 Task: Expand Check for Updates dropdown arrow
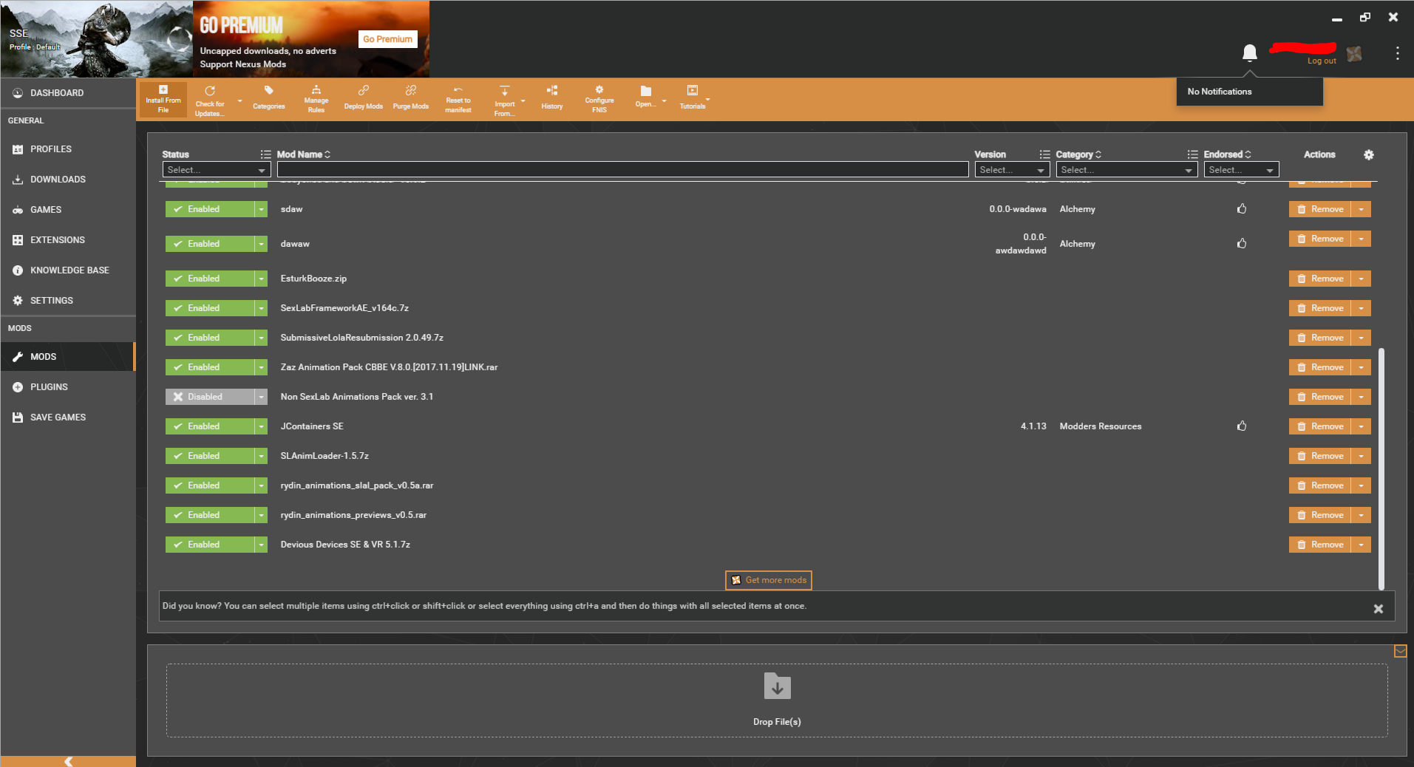[239, 101]
